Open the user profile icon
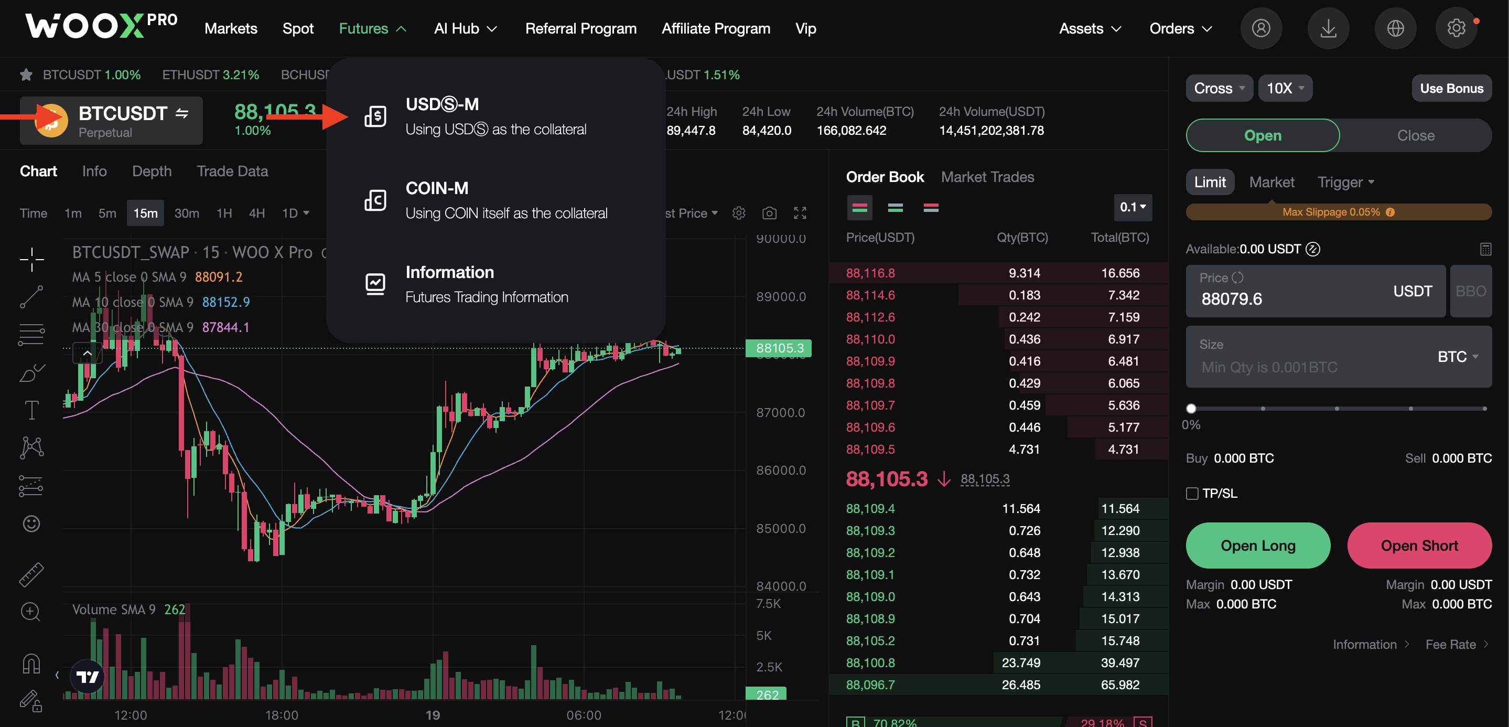The width and height of the screenshot is (1509, 727). click(x=1260, y=28)
